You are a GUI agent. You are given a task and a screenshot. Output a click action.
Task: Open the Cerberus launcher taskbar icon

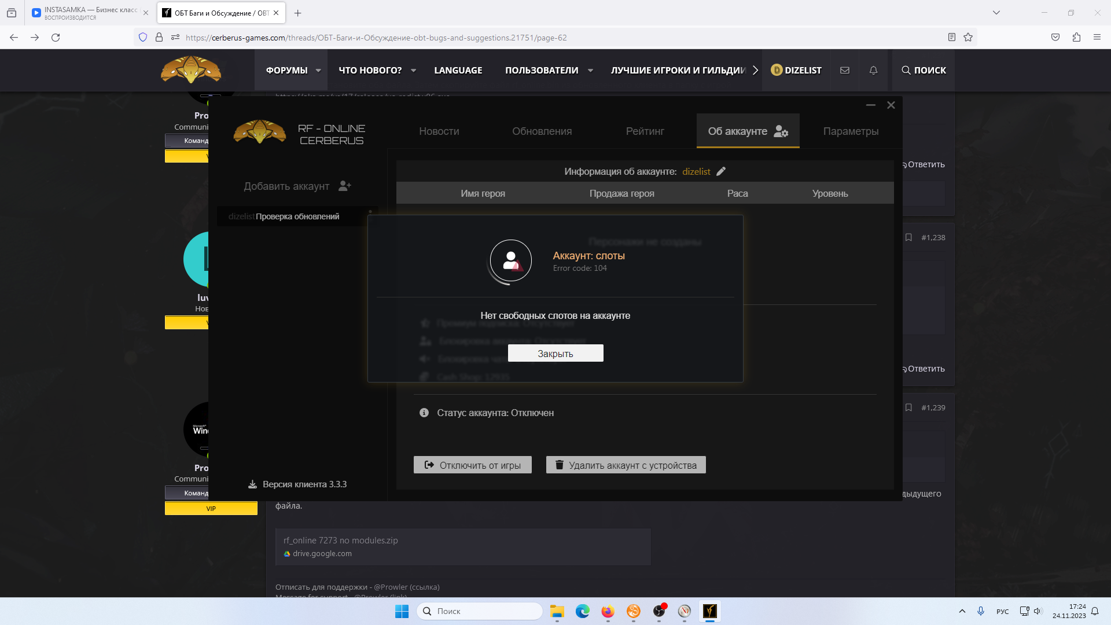[x=710, y=612]
